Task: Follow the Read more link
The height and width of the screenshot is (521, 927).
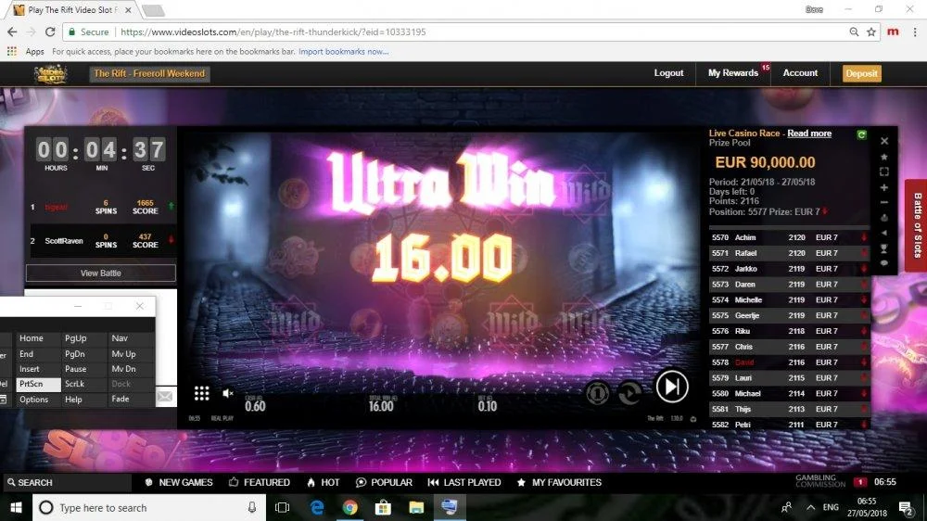Action: pos(809,133)
